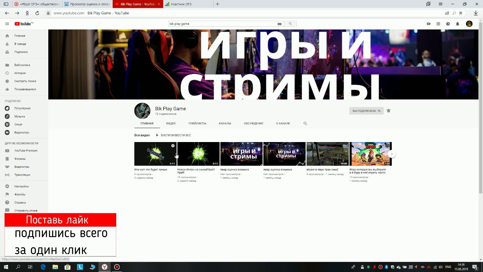
Task: Toggle the channel notification bell
Action: tap(388, 111)
